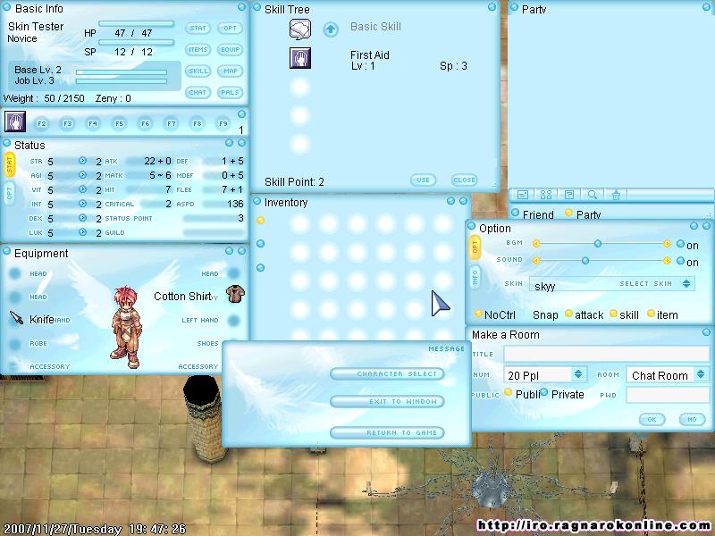Open the EQUIP window button
715x536 pixels.
tap(230, 50)
